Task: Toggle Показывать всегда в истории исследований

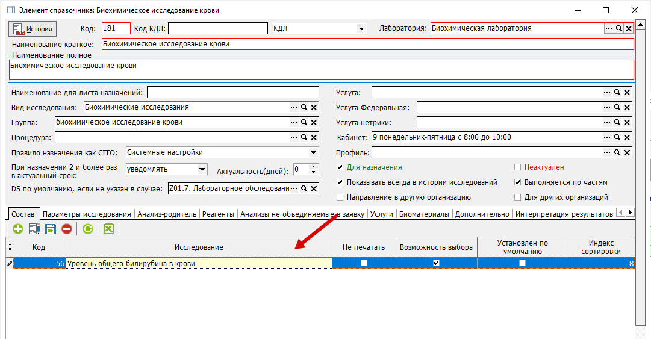Action: [340, 182]
